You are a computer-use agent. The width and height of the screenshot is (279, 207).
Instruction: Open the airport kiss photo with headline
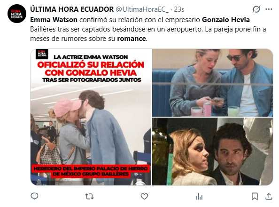point(91,117)
